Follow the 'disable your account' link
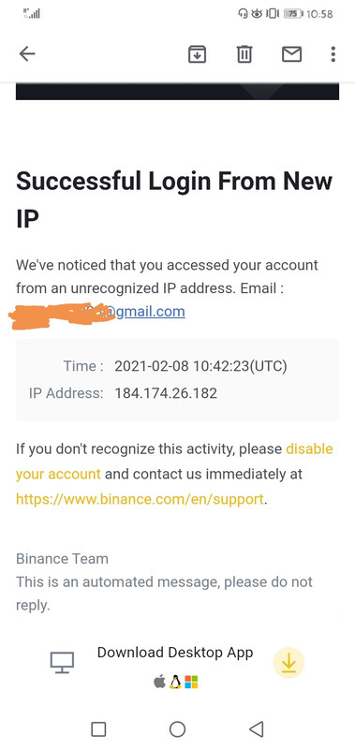The image size is (355, 749). [x=174, y=462]
